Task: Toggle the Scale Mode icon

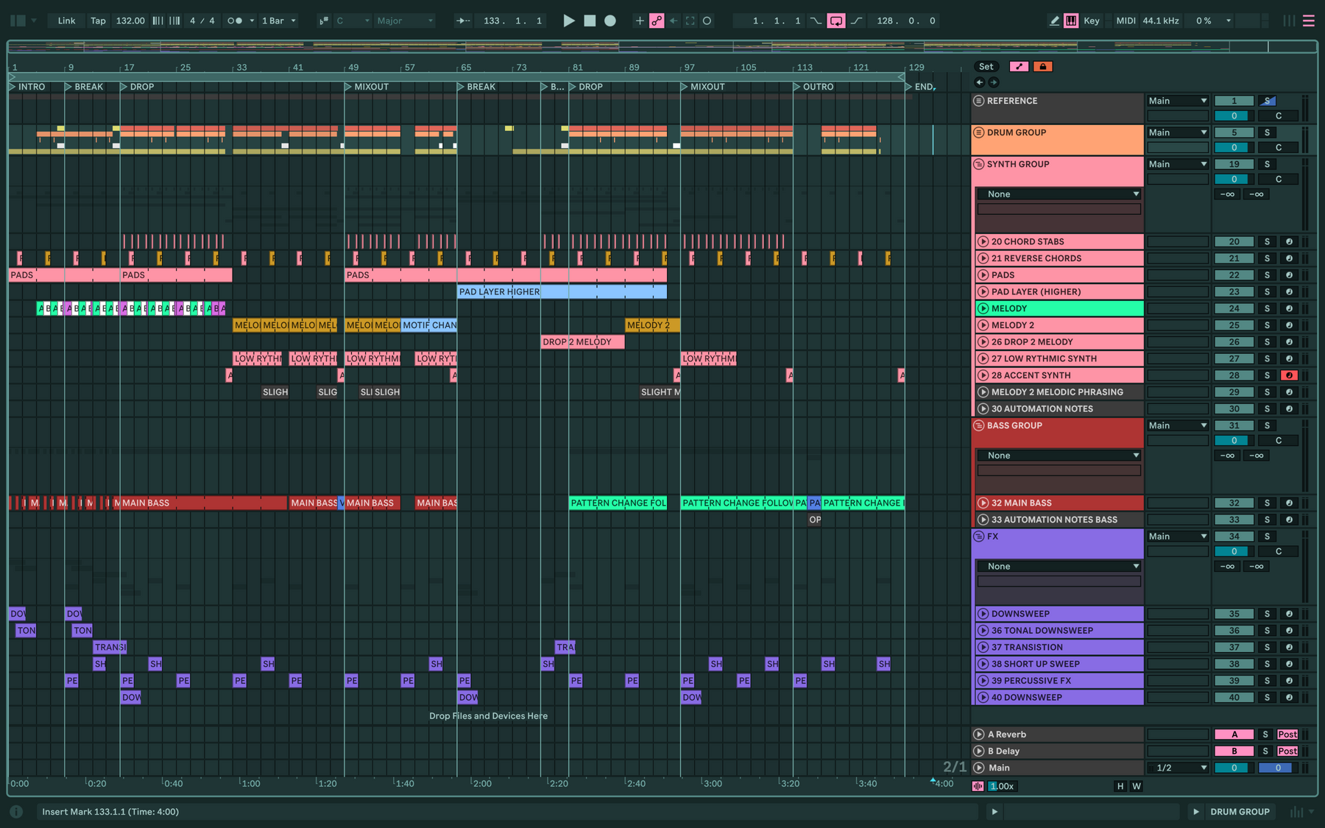Action: (x=324, y=21)
